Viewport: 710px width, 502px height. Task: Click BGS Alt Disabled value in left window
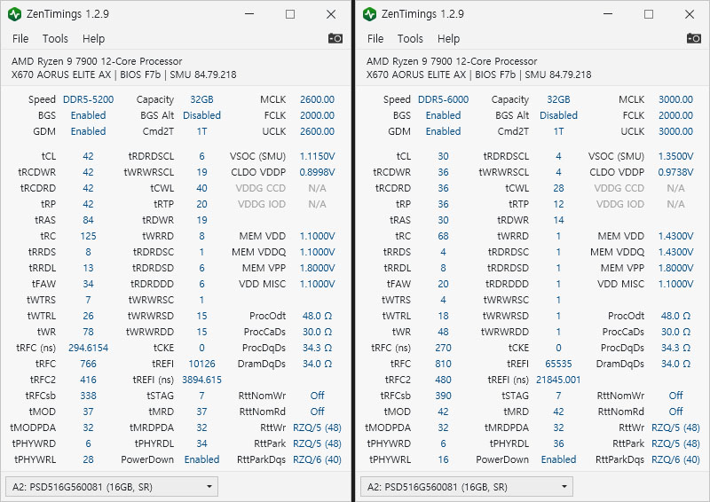[202, 115]
